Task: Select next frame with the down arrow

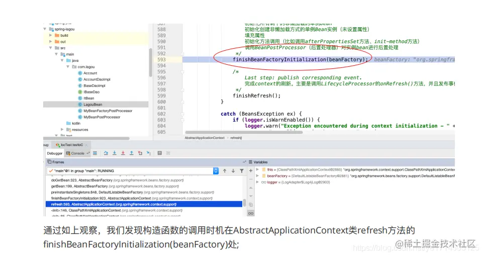Action: click(x=233, y=171)
